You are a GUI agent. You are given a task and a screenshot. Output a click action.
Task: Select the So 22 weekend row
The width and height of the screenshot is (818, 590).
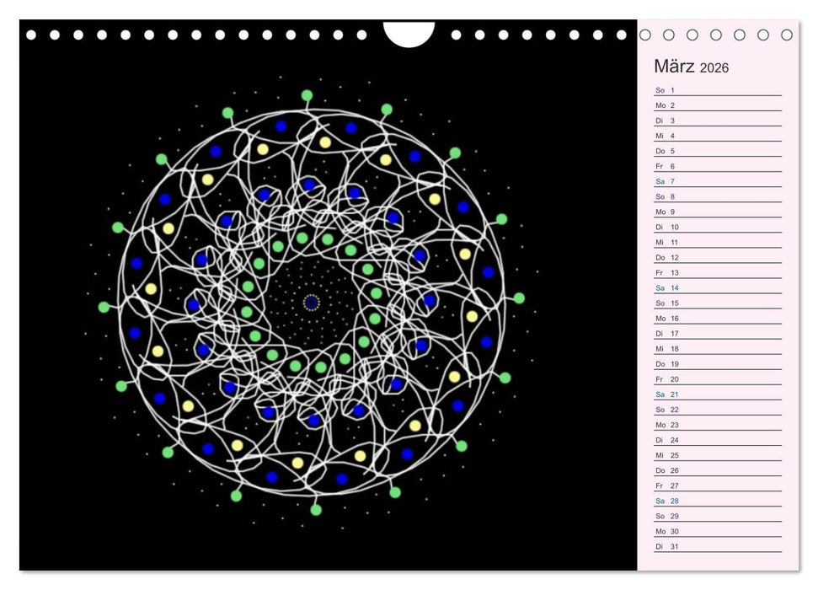(666, 409)
